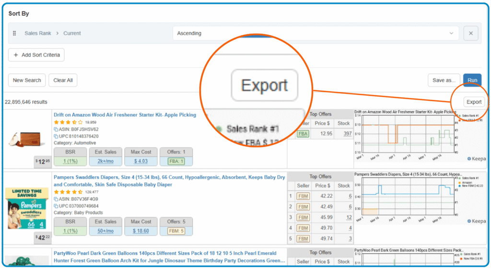Open the Ascending sort order dropdown

[x=316, y=33]
